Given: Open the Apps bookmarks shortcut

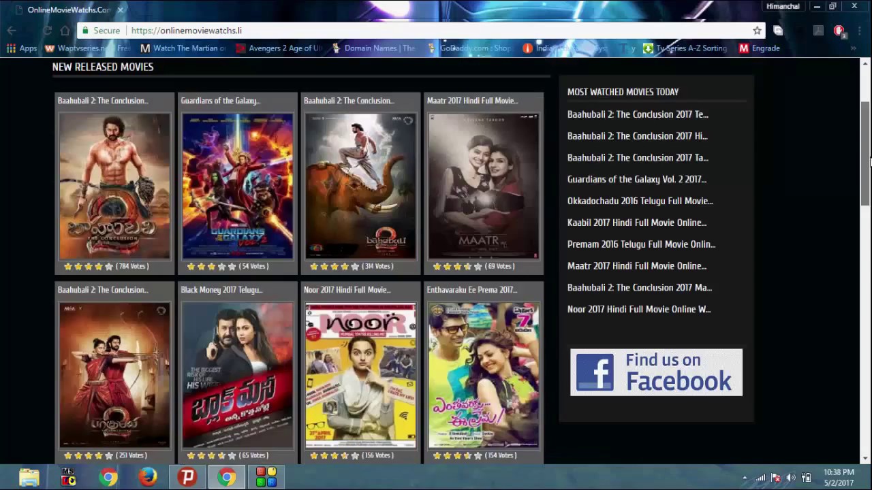Looking at the screenshot, I should [x=22, y=48].
